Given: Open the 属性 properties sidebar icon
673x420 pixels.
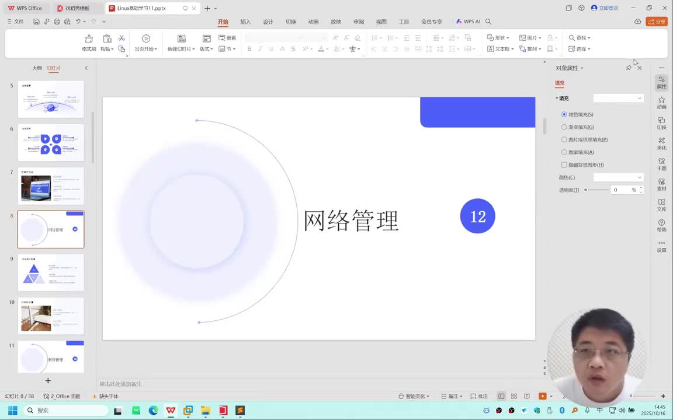Looking at the screenshot, I should pyautogui.click(x=661, y=82).
